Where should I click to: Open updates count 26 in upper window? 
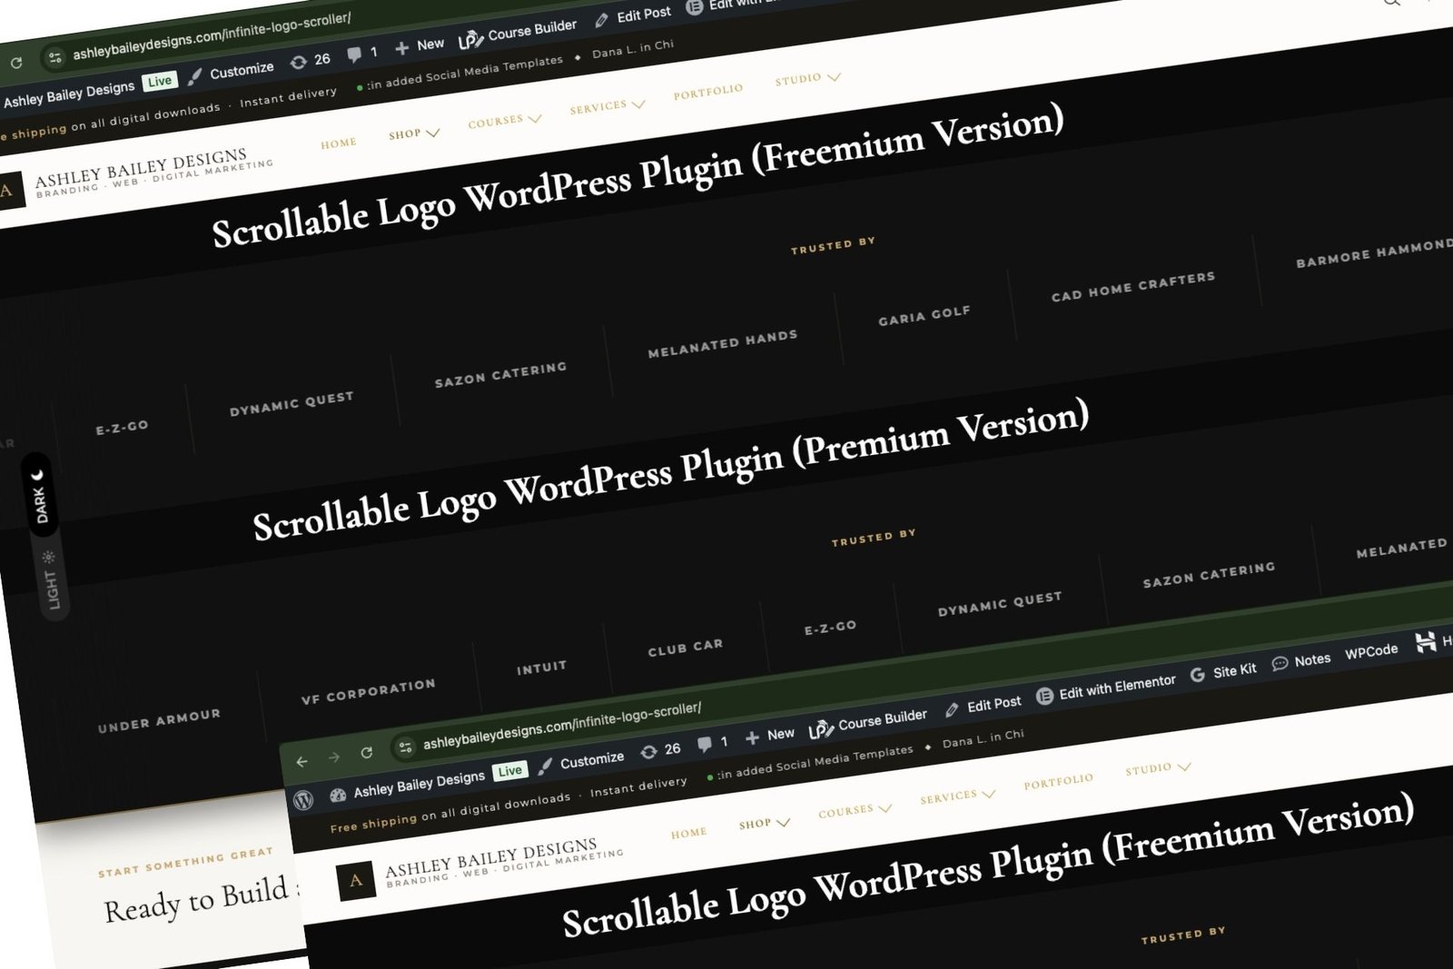click(310, 60)
